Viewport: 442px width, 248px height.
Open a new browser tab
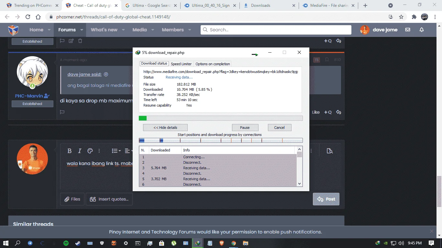[x=365, y=5]
